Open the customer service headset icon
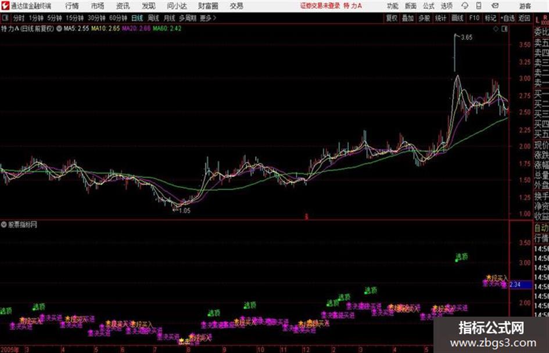Viewport: 549px width, 353px height. [465, 6]
